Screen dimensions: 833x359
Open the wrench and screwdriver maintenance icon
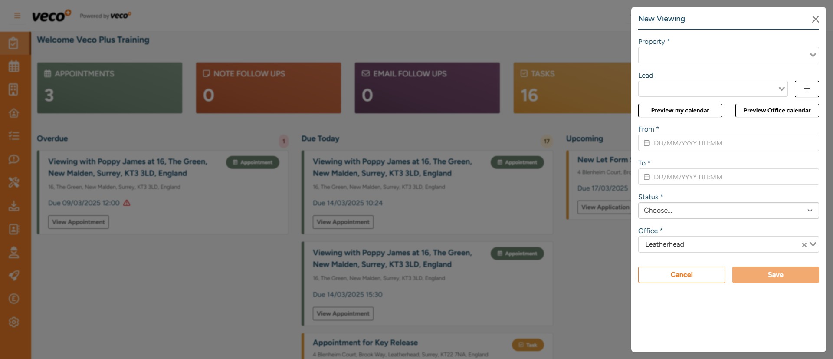point(14,182)
